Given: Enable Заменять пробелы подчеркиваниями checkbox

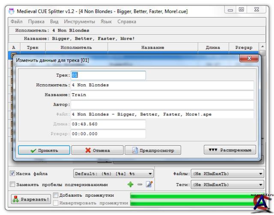Looking at the screenshot, I should tap(12, 185).
